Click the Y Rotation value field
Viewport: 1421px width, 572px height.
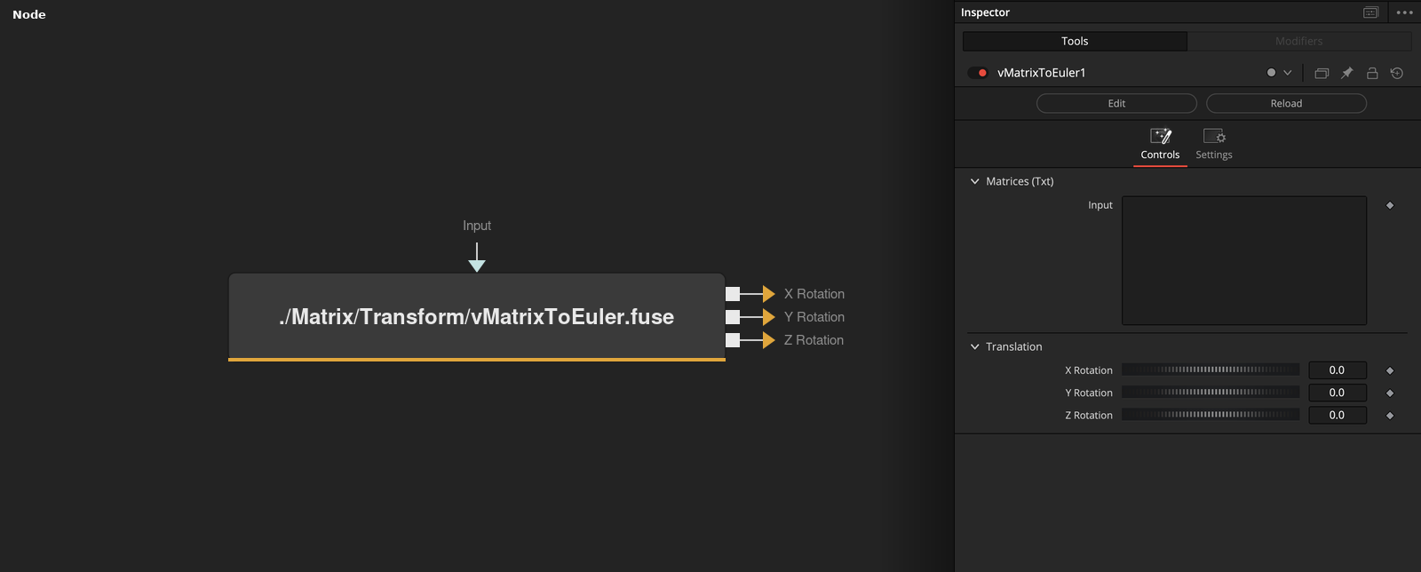coord(1337,393)
